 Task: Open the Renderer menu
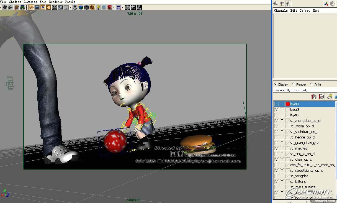(x=56, y=2)
